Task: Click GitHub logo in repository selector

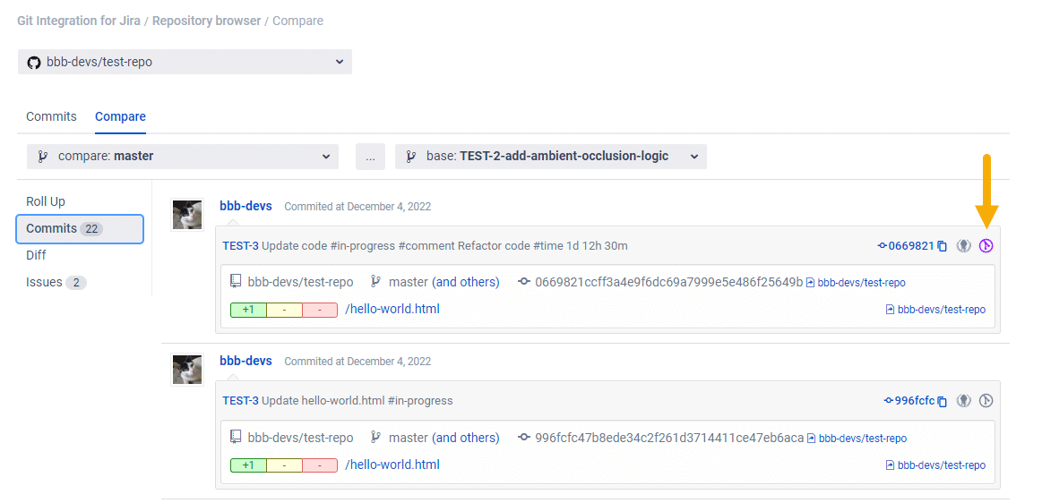Action: pos(34,63)
